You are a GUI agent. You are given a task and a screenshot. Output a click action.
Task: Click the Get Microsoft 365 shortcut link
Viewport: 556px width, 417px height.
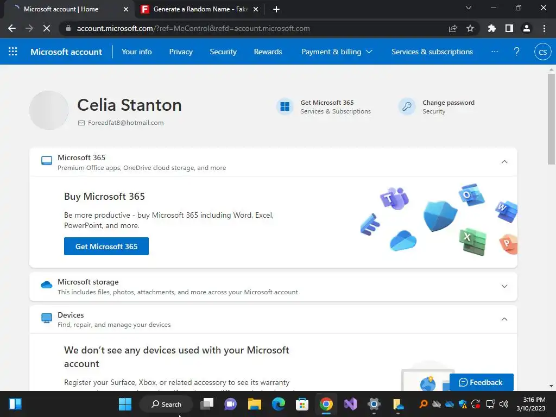(327, 103)
